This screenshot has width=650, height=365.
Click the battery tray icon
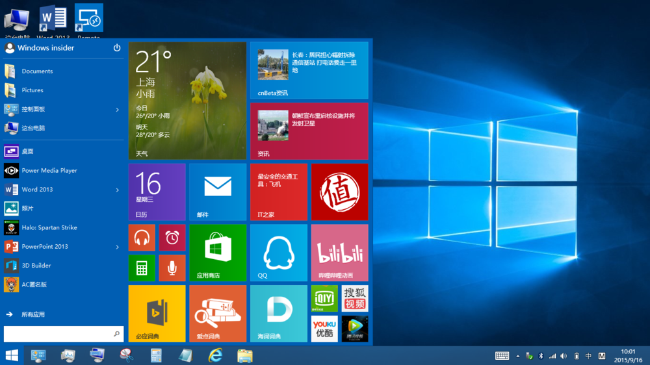(x=576, y=356)
